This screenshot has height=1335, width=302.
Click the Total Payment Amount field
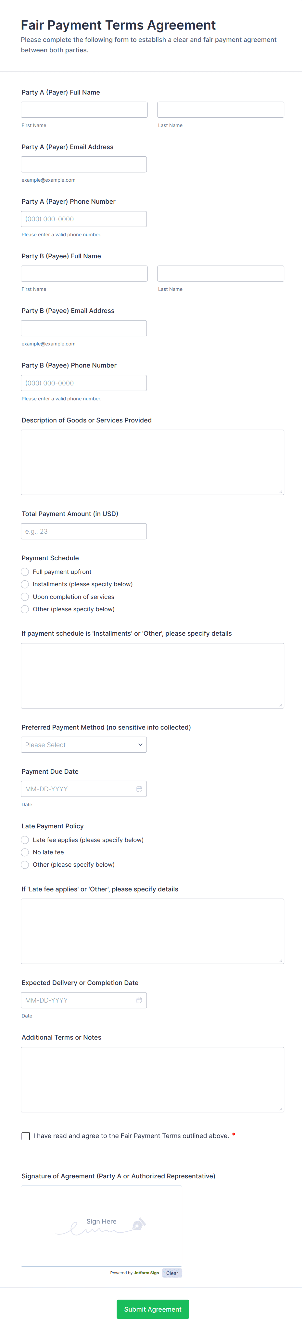pyautogui.click(x=84, y=531)
